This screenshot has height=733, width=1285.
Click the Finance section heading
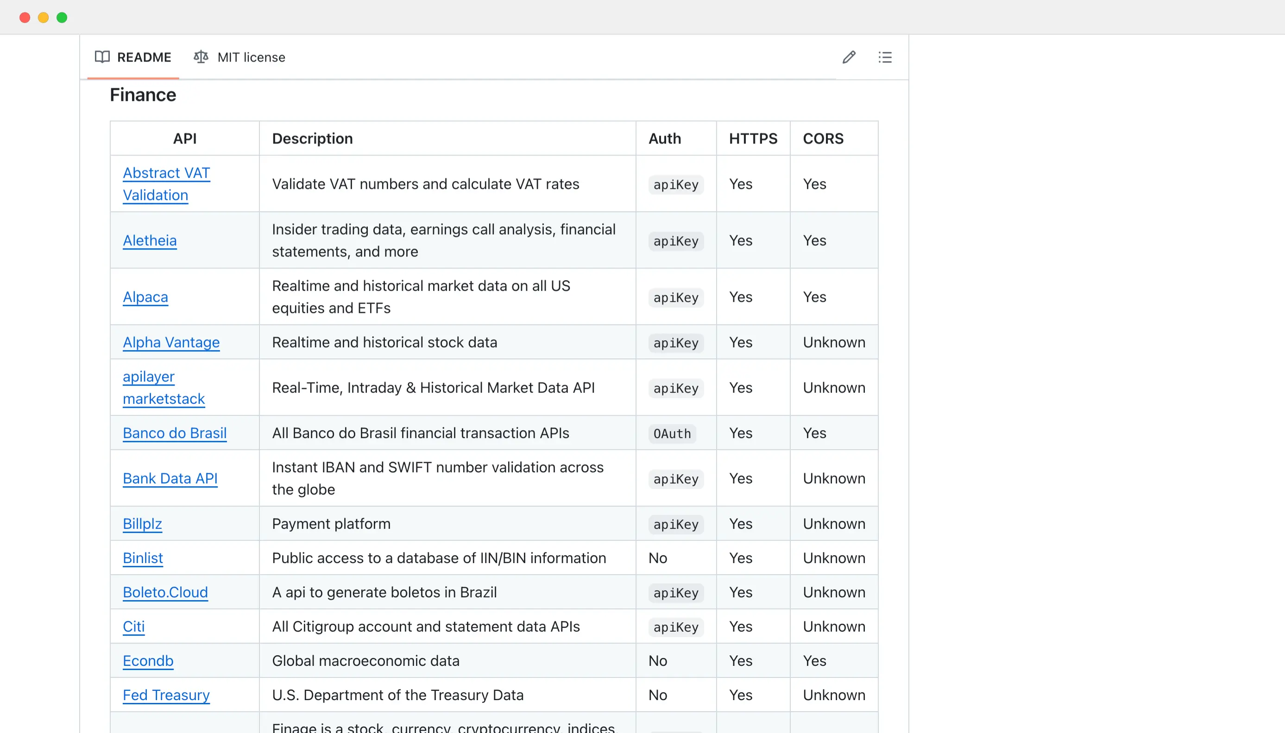[143, 94]
